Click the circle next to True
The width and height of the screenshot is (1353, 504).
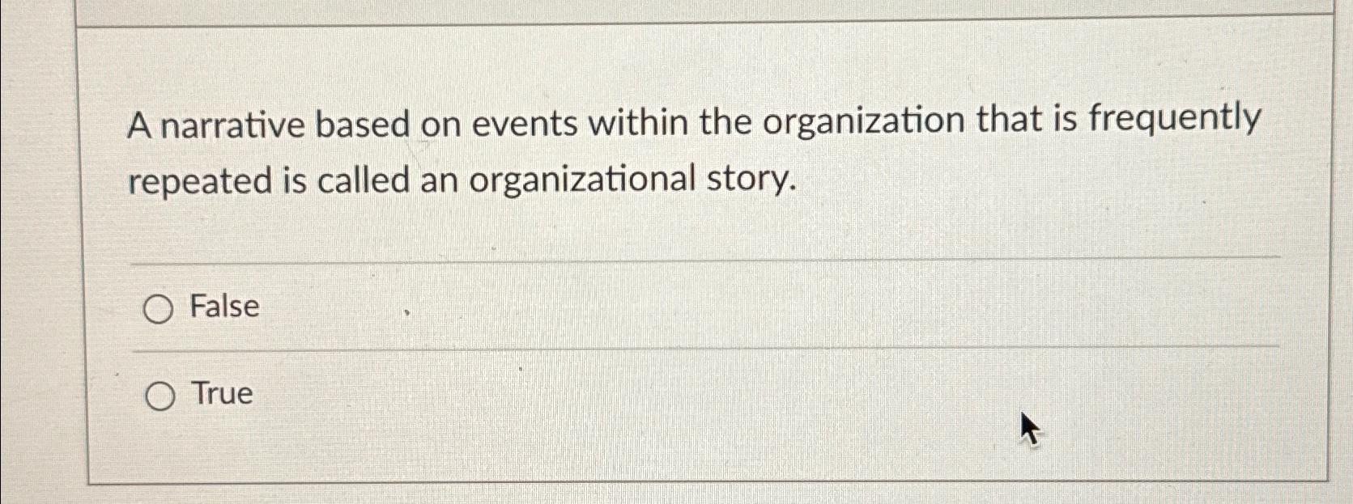click(x=159, y=395)
